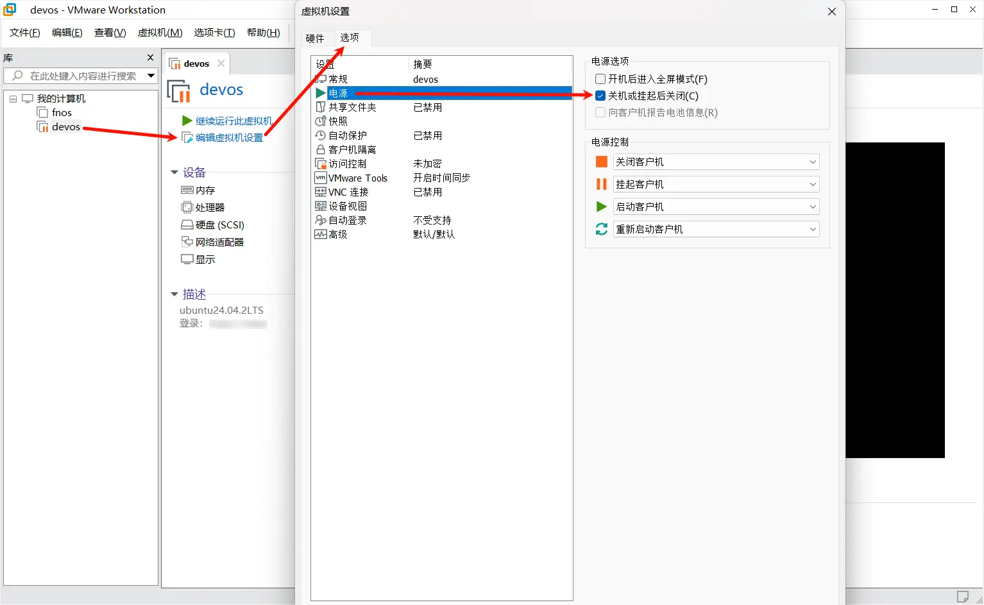Viewport: 984px width, 605px height.
Task: Open the 挂起客户机 dropdown
Action: [716, 184]
